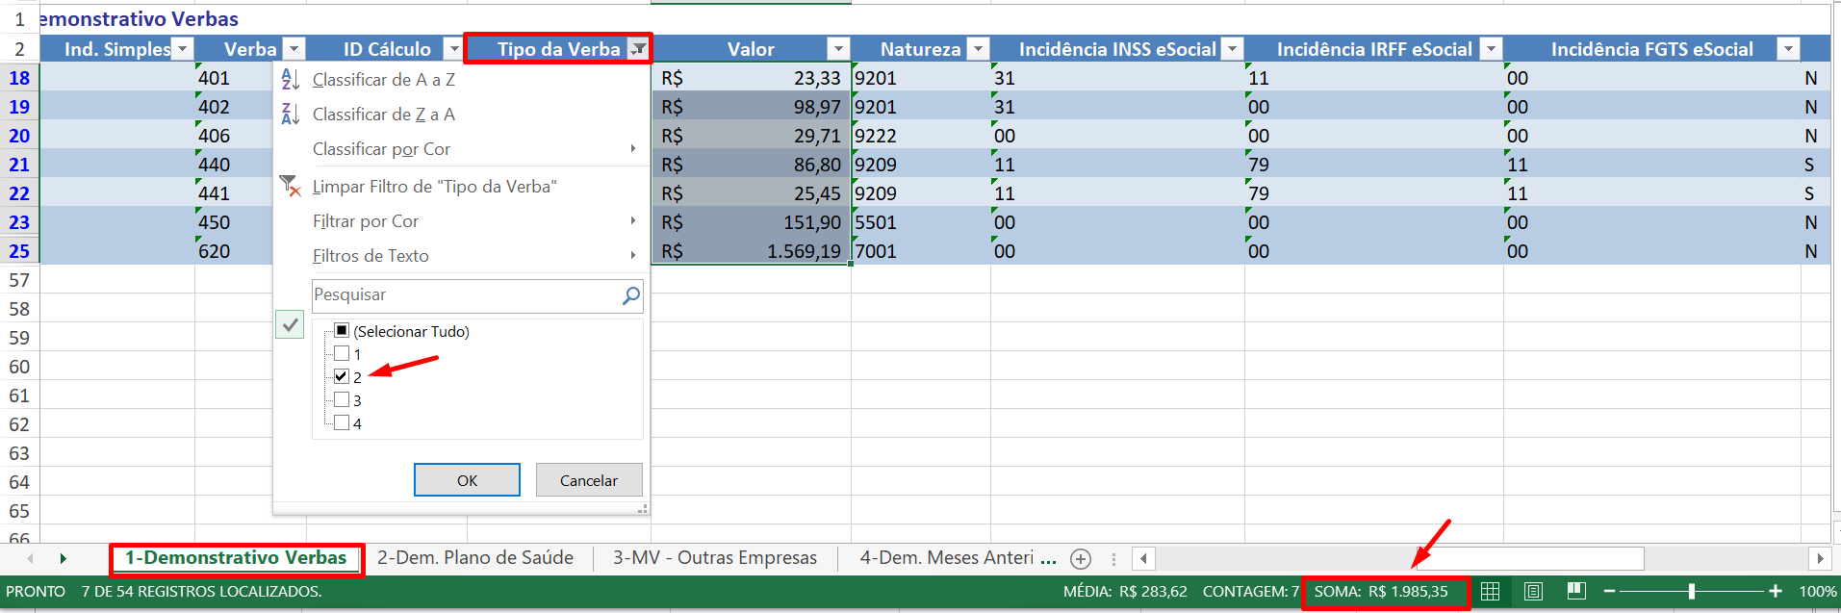This screenshot has height=613, width=1841.
Task: Click the zoom in plus icon
Action: [x=1776, y=591]
